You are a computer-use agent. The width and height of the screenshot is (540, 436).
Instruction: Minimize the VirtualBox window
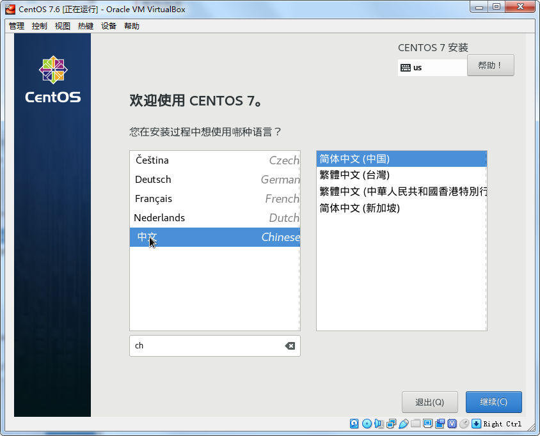(x=479, y=6)
